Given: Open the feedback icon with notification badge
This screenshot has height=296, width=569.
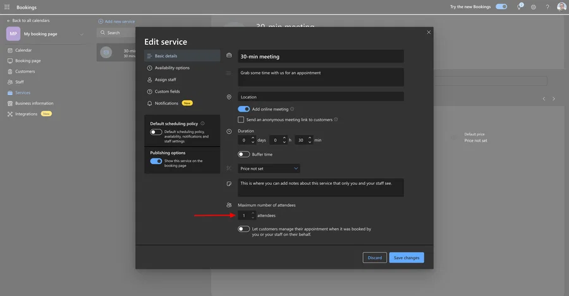Looking at the screenshot, I should click(520, 6).
